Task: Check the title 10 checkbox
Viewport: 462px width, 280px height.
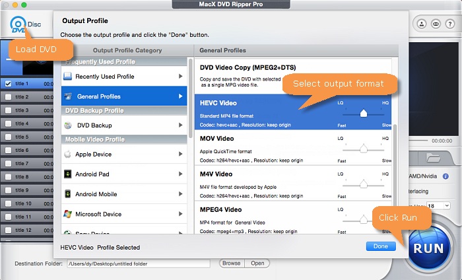Action: pos(8,203)
